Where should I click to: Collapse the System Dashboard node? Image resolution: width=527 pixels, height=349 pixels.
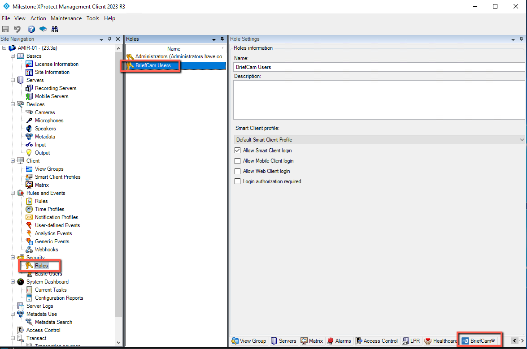(13, 281)
